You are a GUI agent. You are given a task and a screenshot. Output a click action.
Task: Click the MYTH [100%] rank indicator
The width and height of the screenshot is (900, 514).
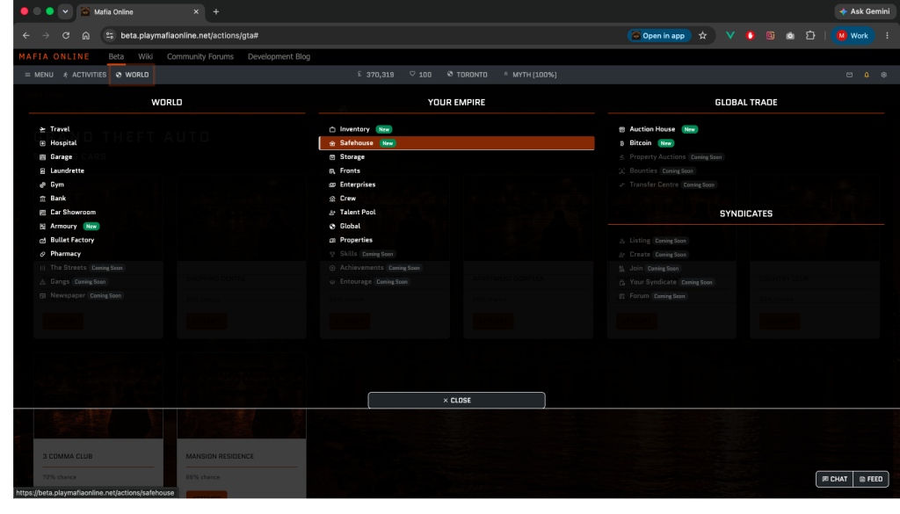pyautogui.click(x=530, y=75)
